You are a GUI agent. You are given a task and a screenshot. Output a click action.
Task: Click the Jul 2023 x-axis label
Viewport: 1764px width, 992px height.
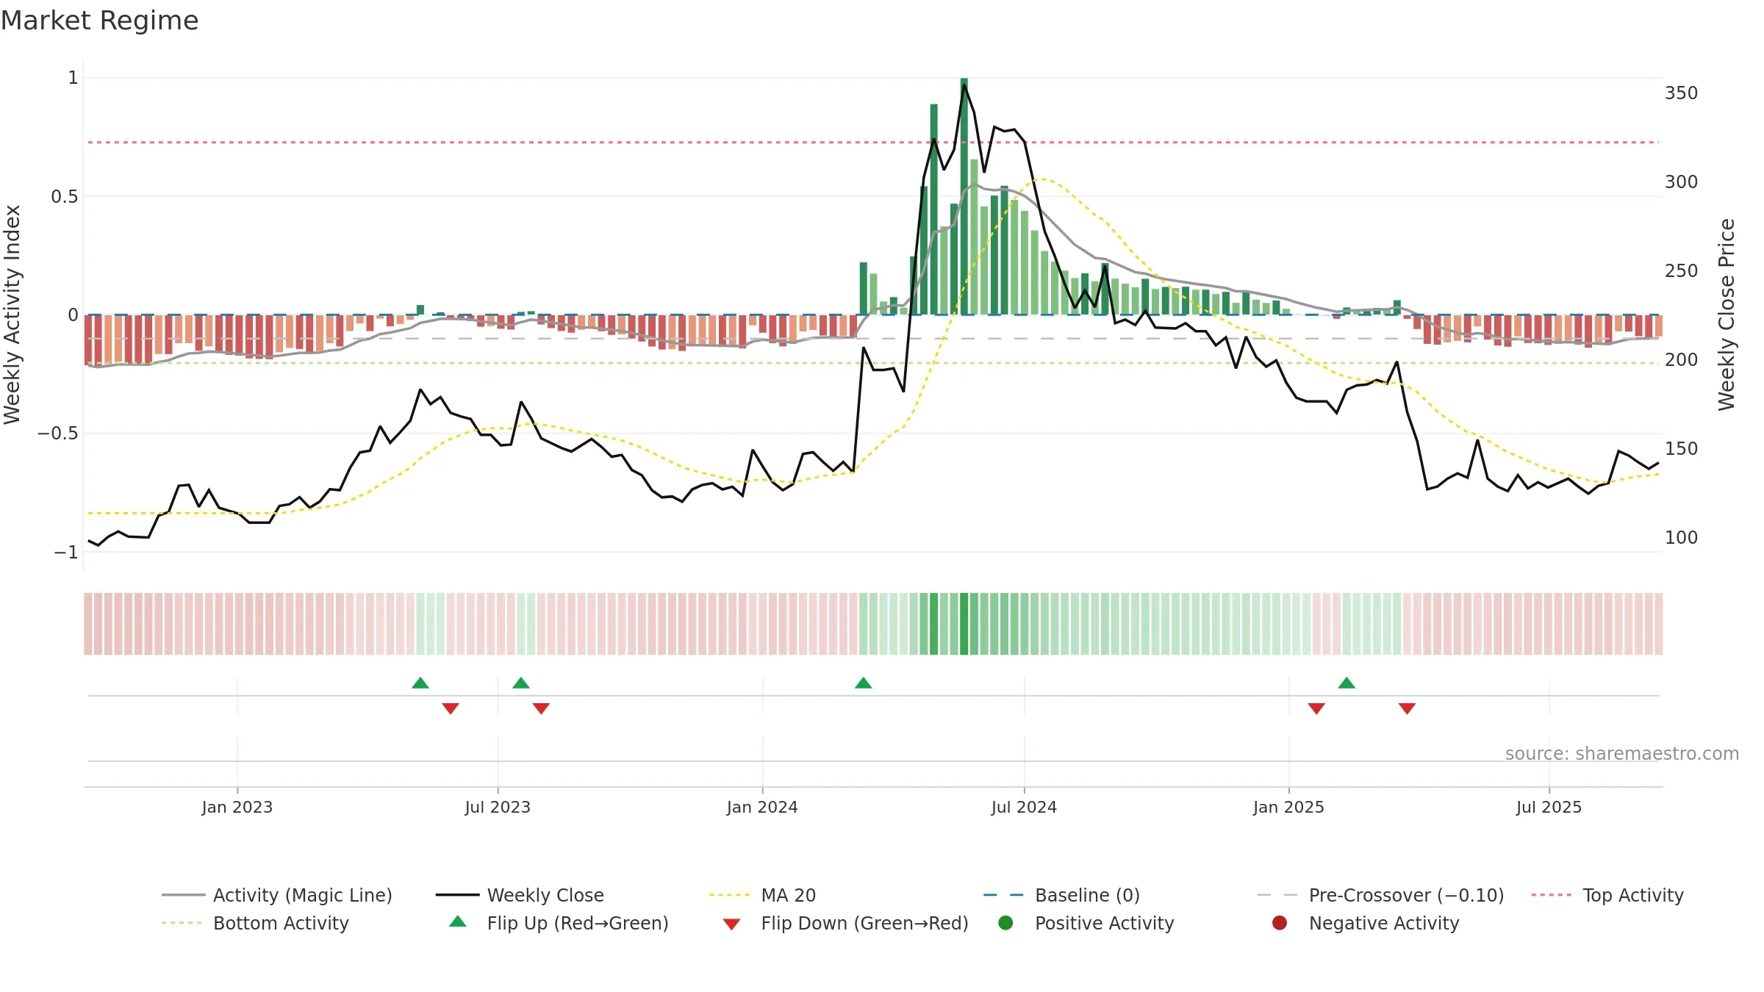(498, 808)
